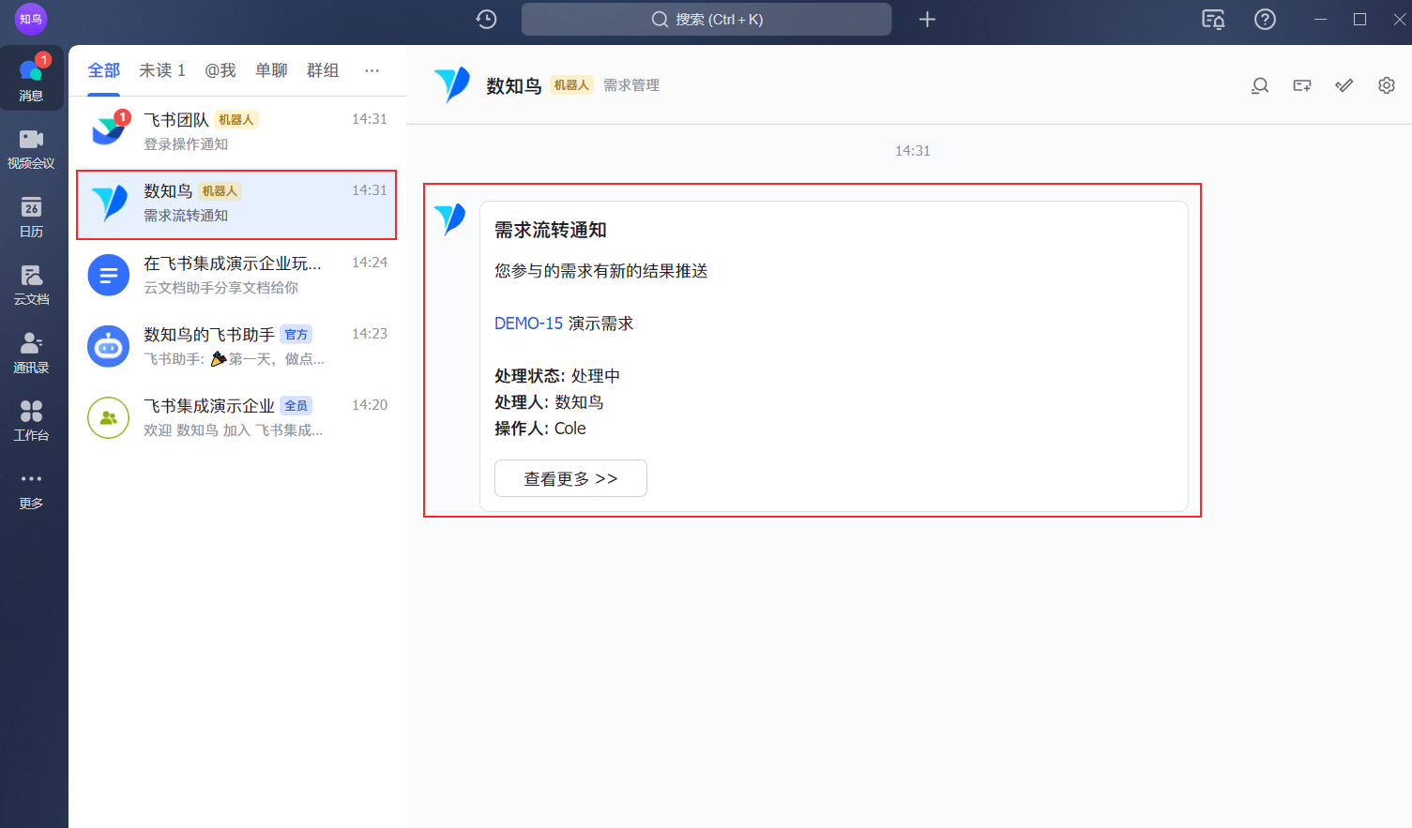
Task: Open chat settings gear icon
Action: tap(1387, 85)
